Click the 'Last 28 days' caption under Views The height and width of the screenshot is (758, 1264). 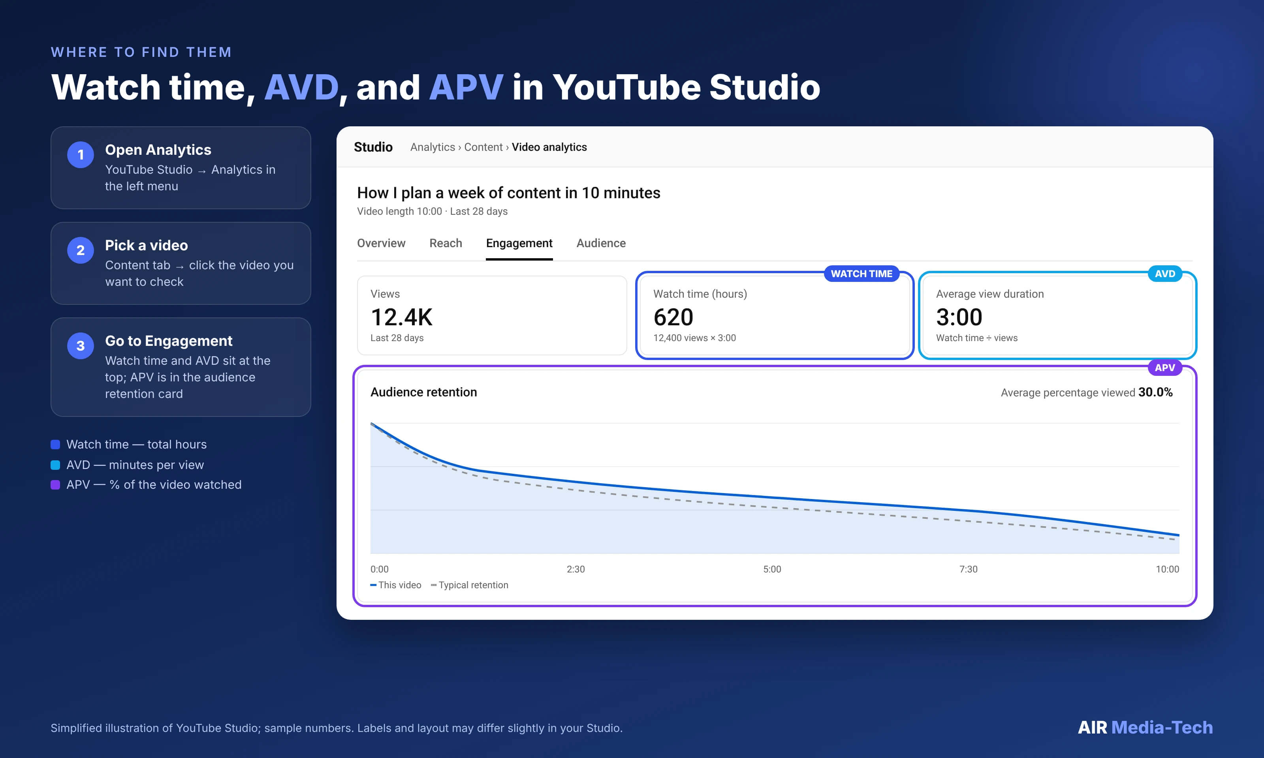(x=397, y=338)
